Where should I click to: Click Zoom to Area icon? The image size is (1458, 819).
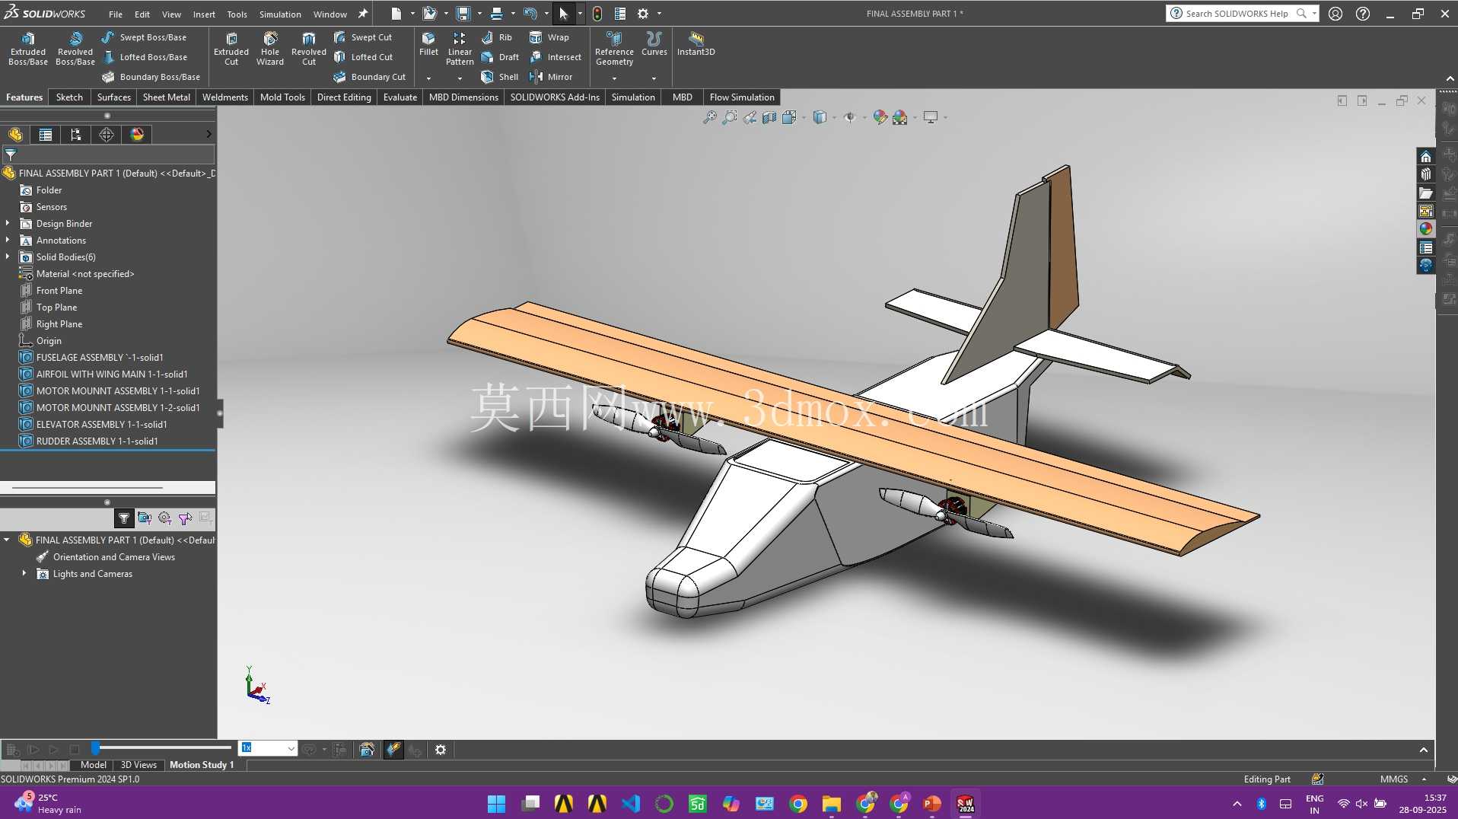click(729, 117)
